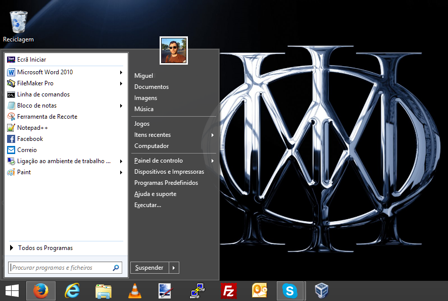This screenshot has height=301, width=448.
Task: Expand Microsoft Word 2010 jump list arrow
Action: pos(121,73)
